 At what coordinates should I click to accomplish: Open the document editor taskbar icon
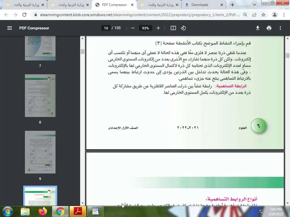95,211
